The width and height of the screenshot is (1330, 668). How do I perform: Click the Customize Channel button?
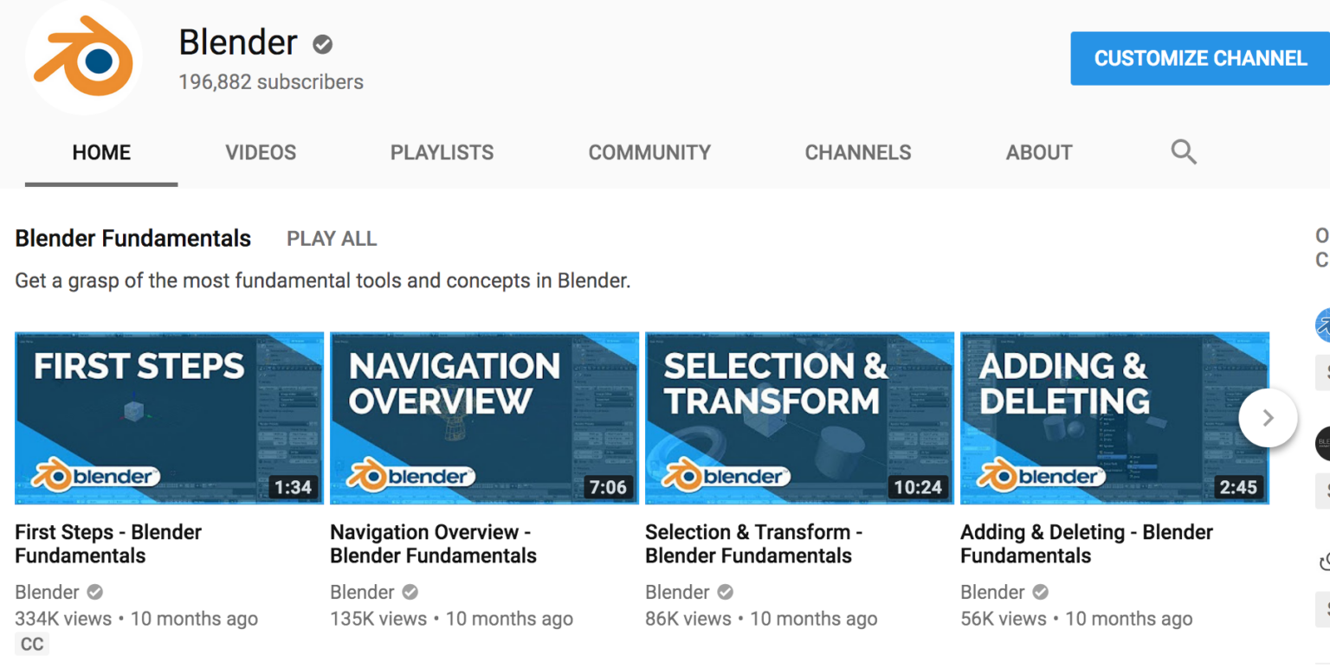1200,59
